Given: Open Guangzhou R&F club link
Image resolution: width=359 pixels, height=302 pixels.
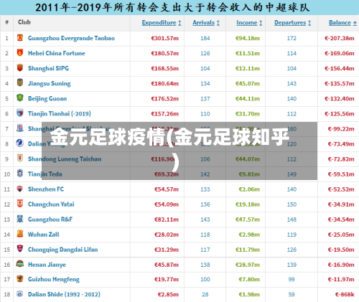Looking at the screenshot, I should [x=50, y=220].
